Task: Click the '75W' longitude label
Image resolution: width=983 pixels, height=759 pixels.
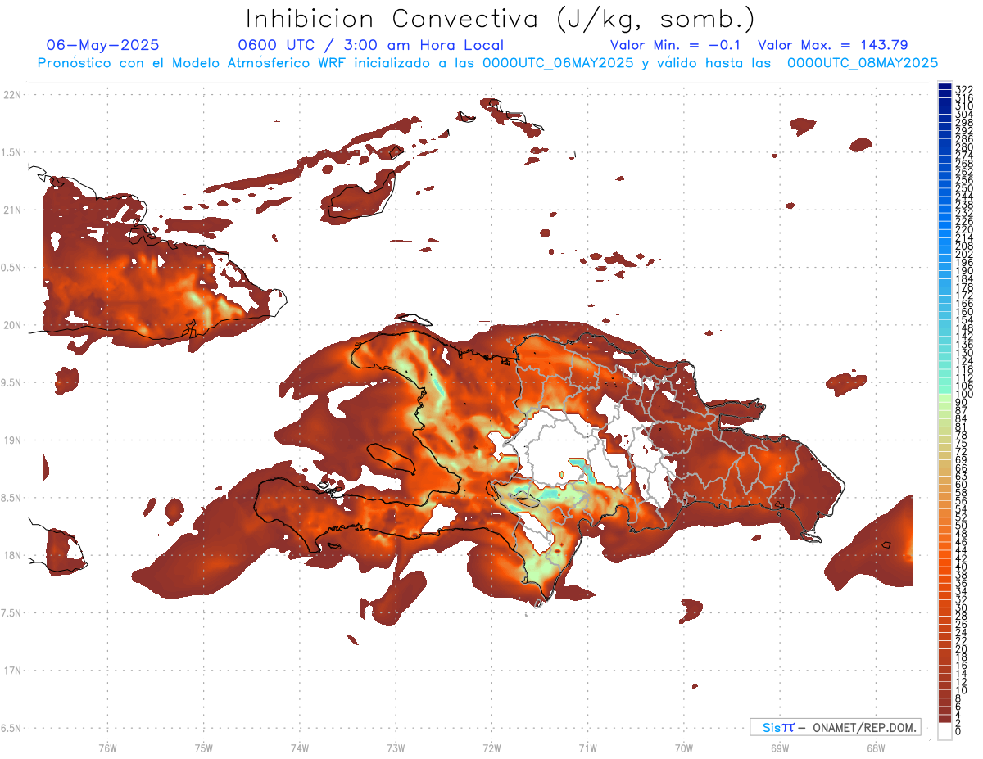Action: pyautogui.click(x=204, y=748)
